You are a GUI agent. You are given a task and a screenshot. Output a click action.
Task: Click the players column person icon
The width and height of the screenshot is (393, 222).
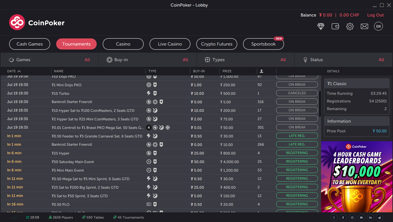pyautogui.click(x=262, y=71)
